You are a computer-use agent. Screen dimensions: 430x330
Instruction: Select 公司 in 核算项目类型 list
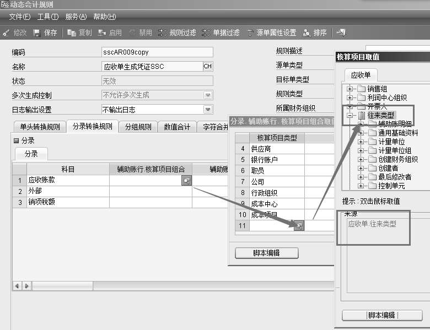tap(277, 182)
